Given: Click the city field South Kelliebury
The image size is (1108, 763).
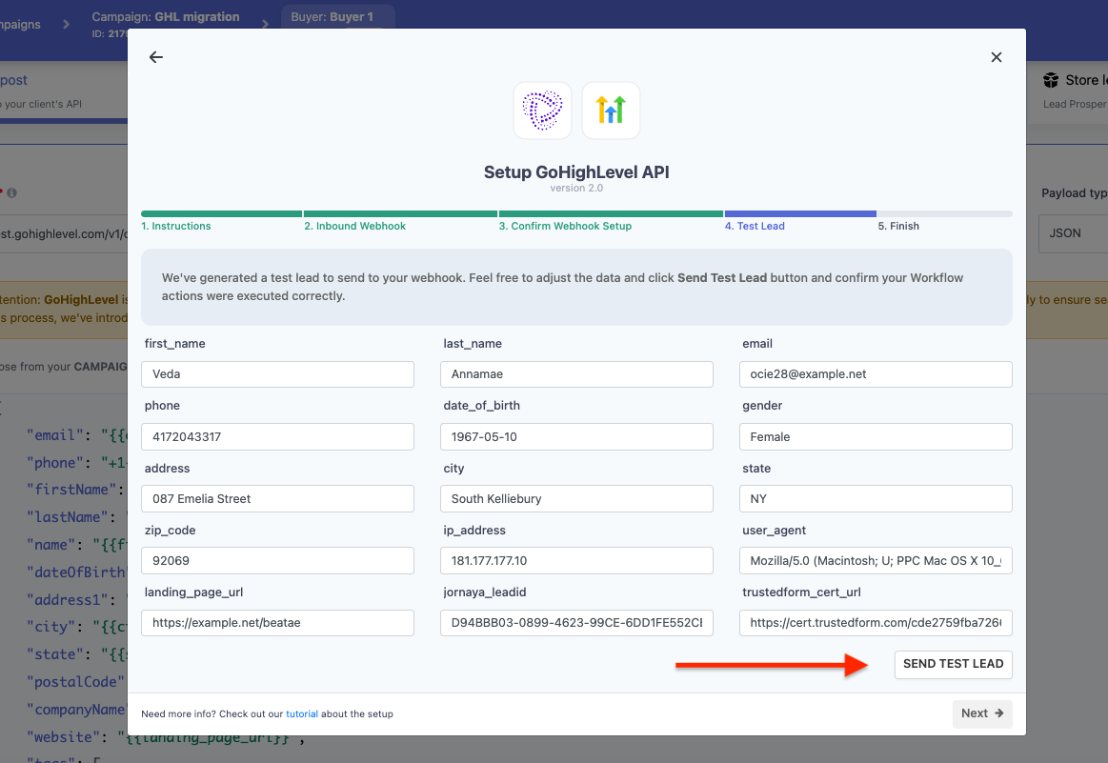Looking at the screenshot, I should point(576,499).
